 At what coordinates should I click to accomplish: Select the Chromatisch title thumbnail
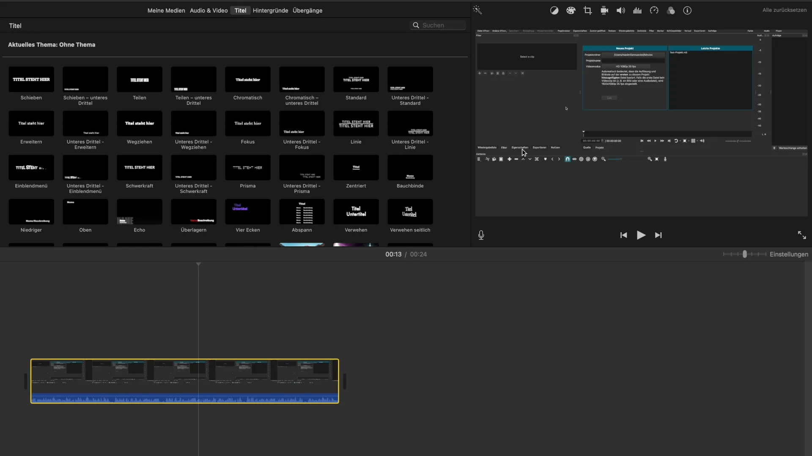[x=248, y=79]
